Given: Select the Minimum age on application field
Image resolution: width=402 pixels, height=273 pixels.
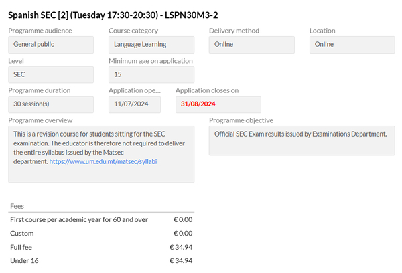Looking at the screenshot, I should pyautogui.click(x=151, y=75).
